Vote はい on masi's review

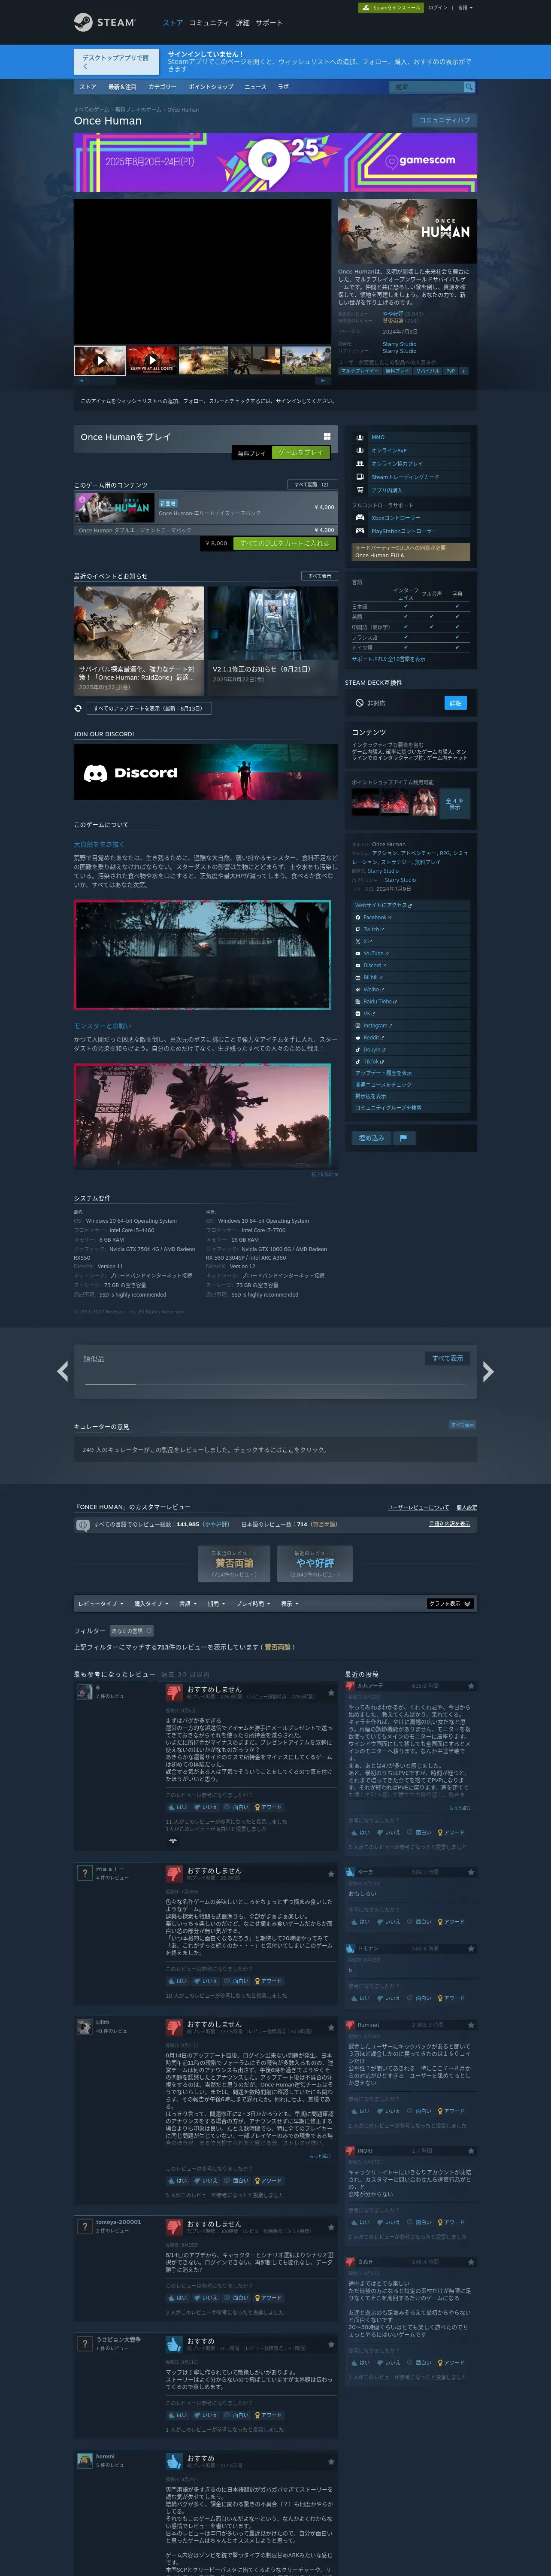[178, 1981]
